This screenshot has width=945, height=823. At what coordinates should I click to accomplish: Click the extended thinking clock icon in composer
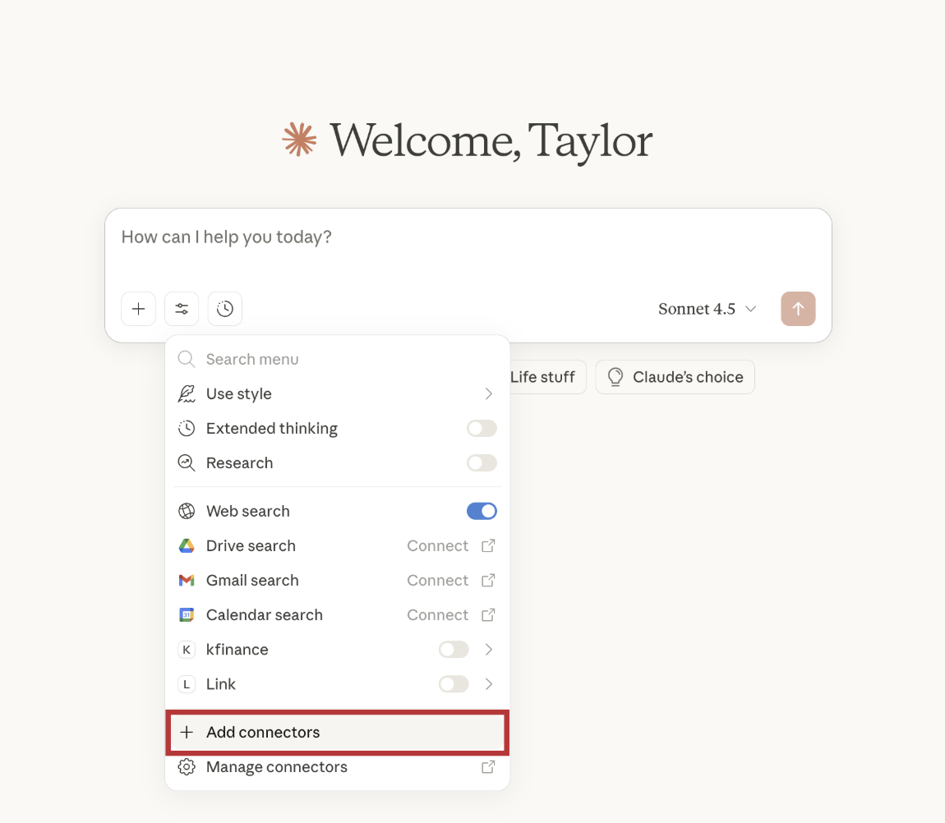pos(225,309)
